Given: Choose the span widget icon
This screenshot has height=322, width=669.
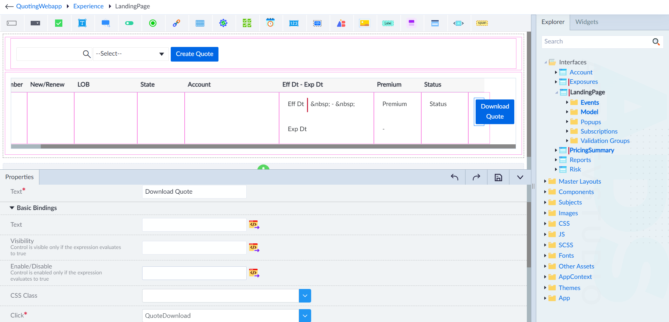Looking at the screenshot, I should (482, 23).
